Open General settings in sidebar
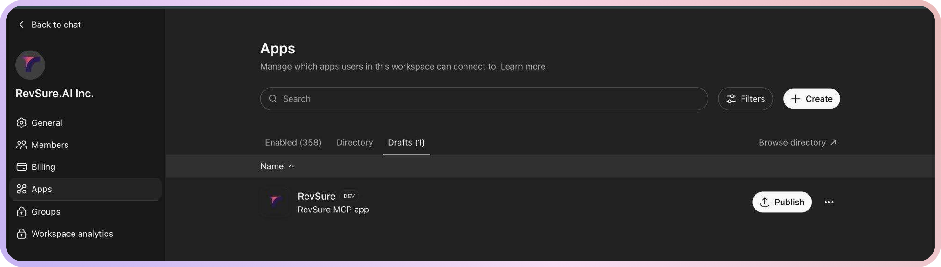The height and width of the screenshot is (267, 941). (x=86, y=122)
